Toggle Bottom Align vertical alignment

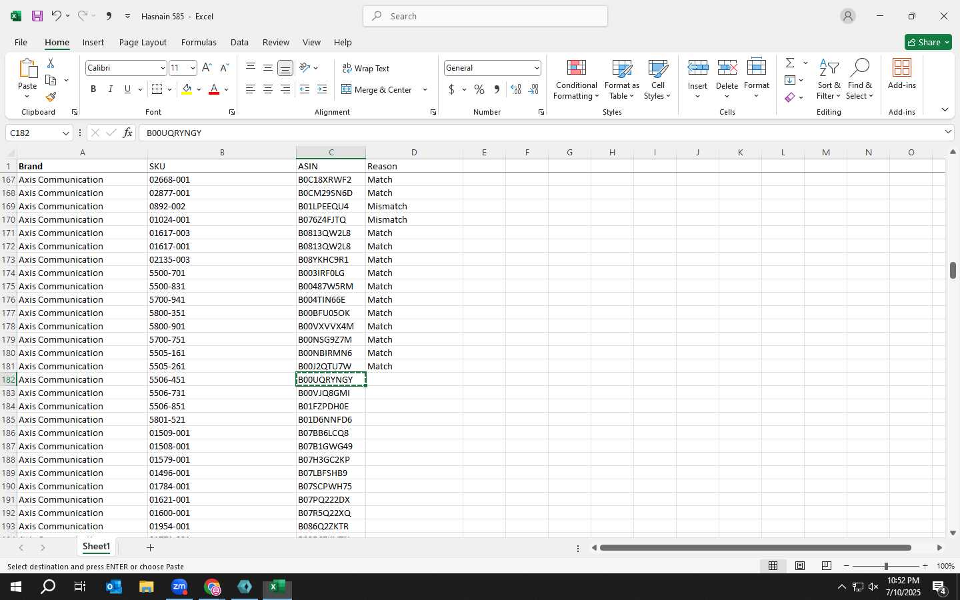(x=285, y=68)
